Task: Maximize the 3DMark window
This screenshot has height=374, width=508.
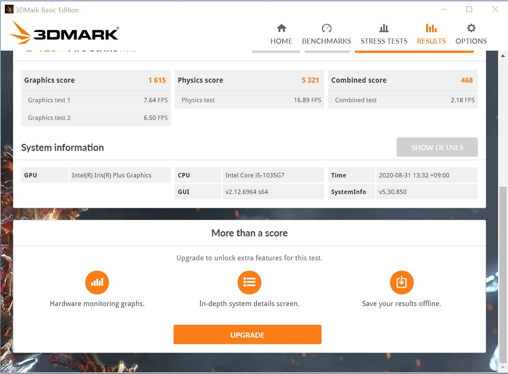Action: click(469, 9)
